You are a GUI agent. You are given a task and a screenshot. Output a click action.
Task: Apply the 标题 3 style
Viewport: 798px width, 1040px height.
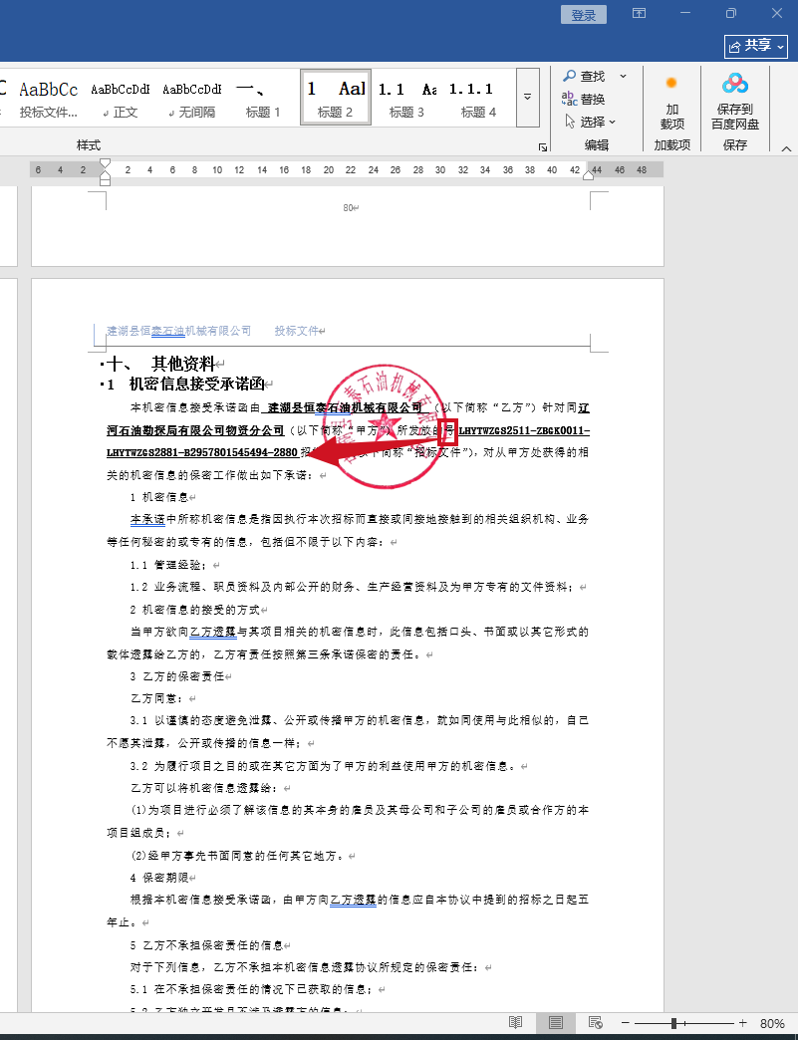(x=406, y=100)
